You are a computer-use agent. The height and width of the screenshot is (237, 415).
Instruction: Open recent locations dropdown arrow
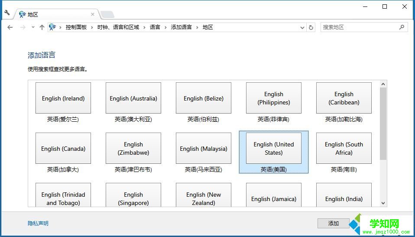pyautogui.click(x=33, y=27)
